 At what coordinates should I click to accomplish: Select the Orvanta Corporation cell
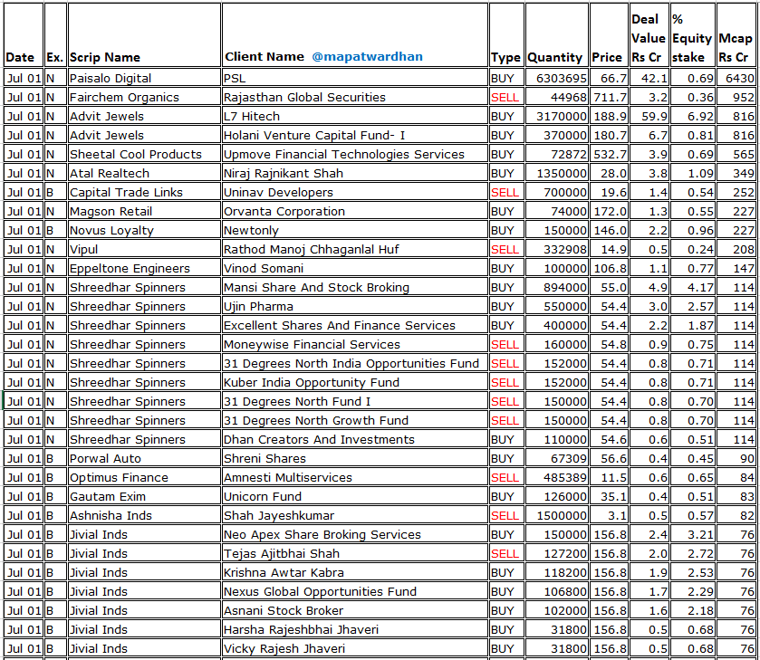(355, 211)
